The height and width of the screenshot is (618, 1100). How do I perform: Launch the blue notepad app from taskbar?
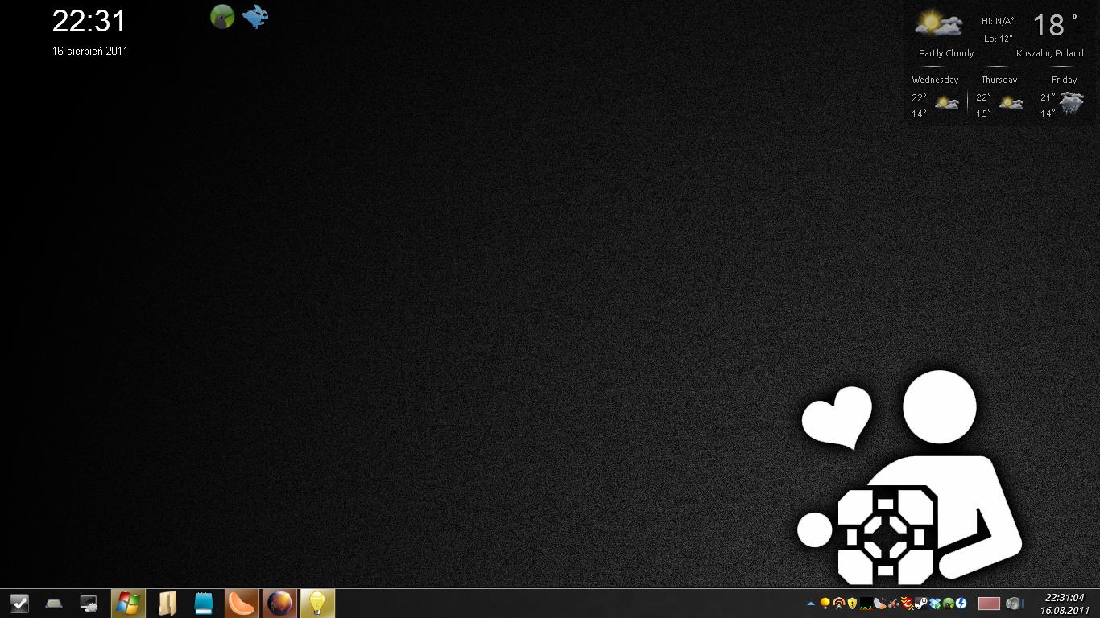click(x=204, y=604)
